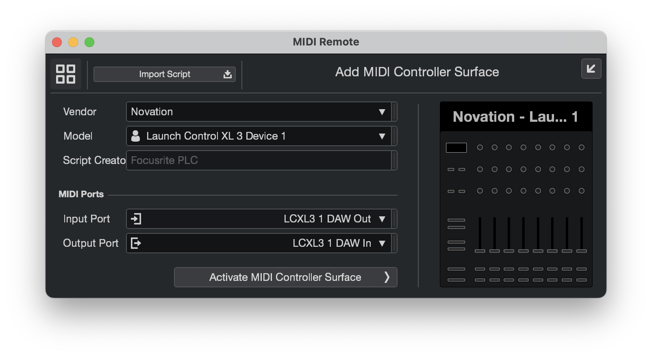This screenshot has width=652, height=358.
Task: Minimize the MIDI Remote window with yellow button
Action: pos(73,42)
